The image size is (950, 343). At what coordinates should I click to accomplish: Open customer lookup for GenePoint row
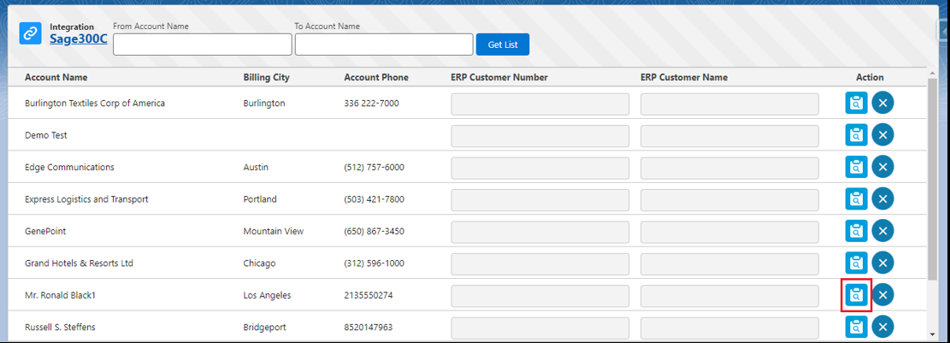856,231
